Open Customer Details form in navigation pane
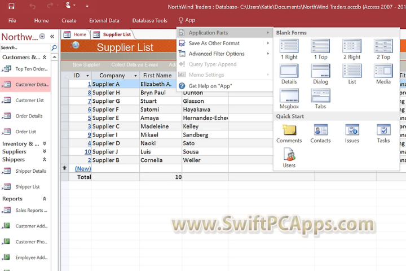The height and width of the screenshot is (271, 406). tap(25, 84)
